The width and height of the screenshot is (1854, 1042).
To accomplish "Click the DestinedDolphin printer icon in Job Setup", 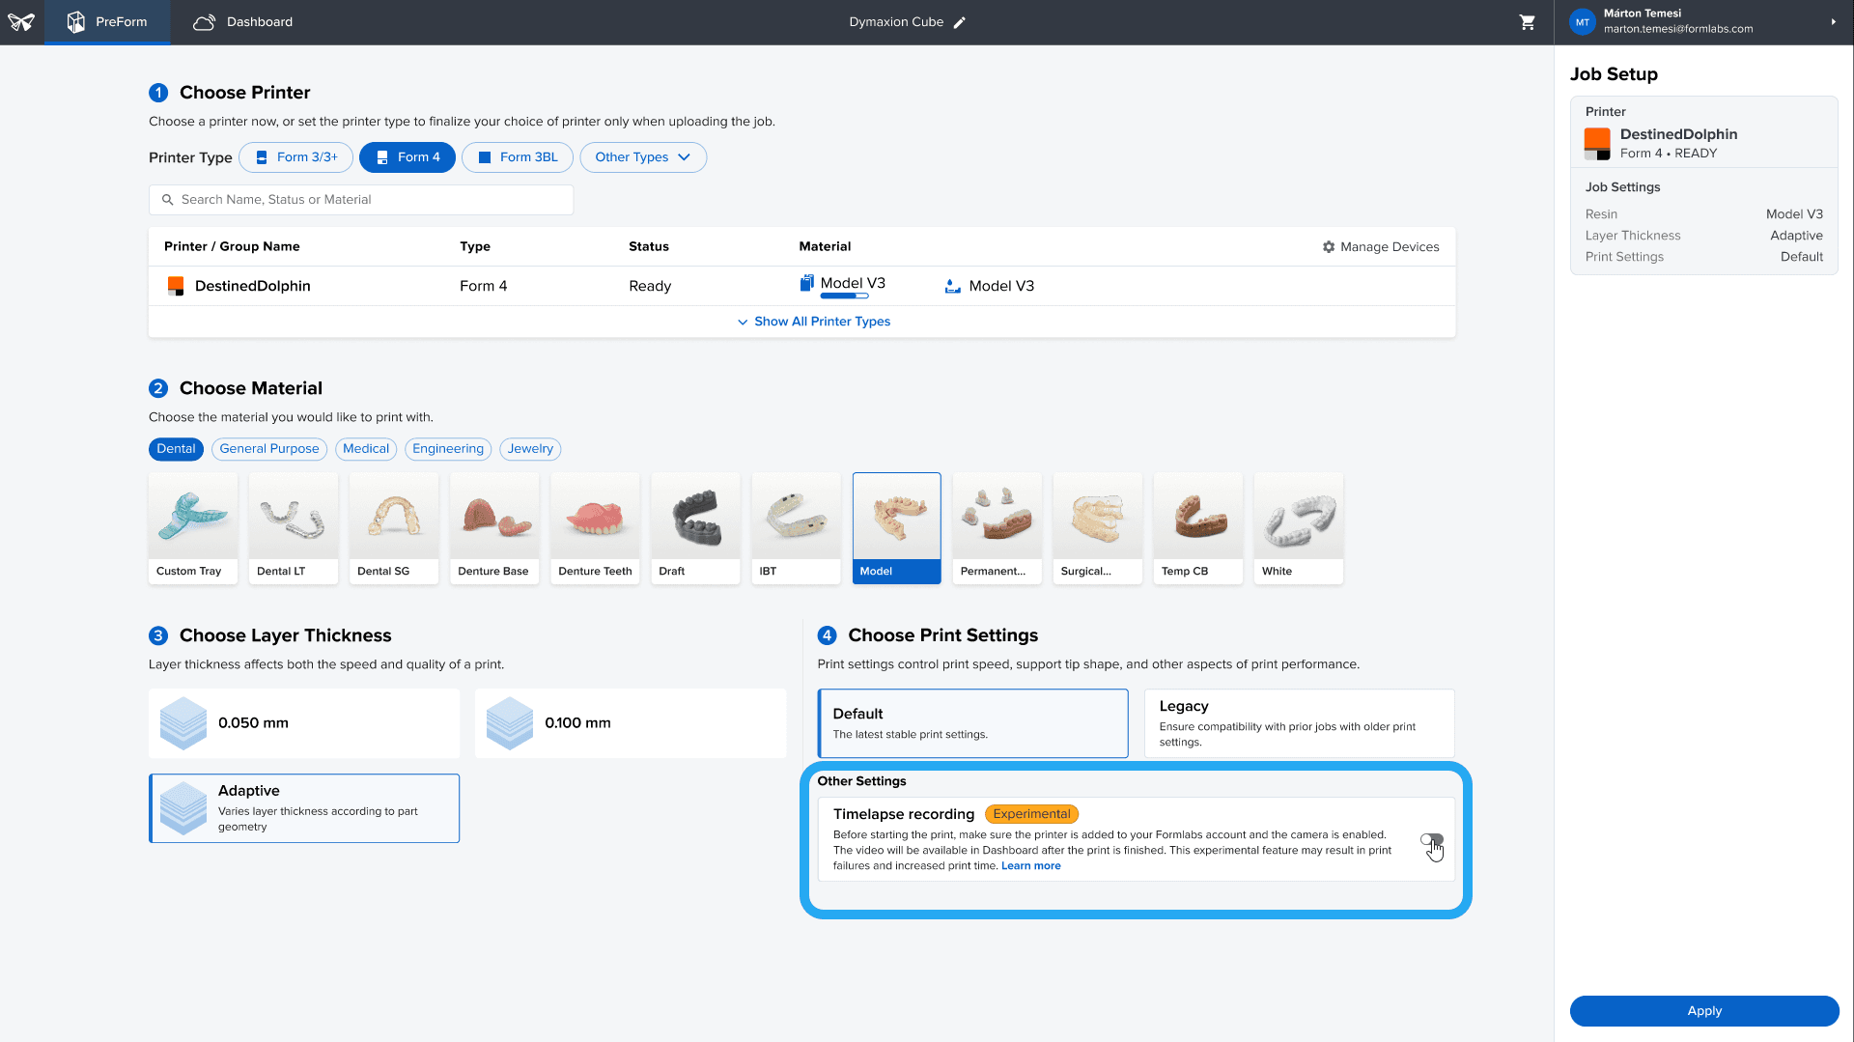I will tap(1597, 144).
